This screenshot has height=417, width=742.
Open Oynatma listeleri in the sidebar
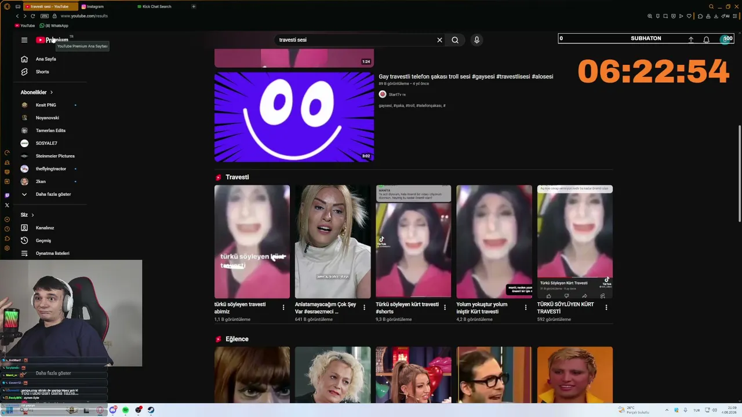(52, 253)
